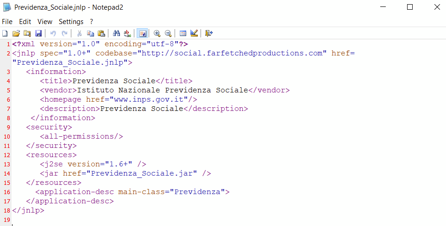446x226 pixels.
Task: Click the <information> opening tag on line 3
Action: pos(56,72)
